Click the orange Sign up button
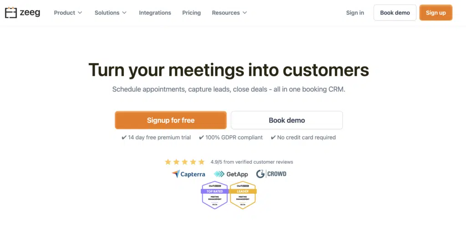The image size is (466, 243). click(x=436, y=13)
